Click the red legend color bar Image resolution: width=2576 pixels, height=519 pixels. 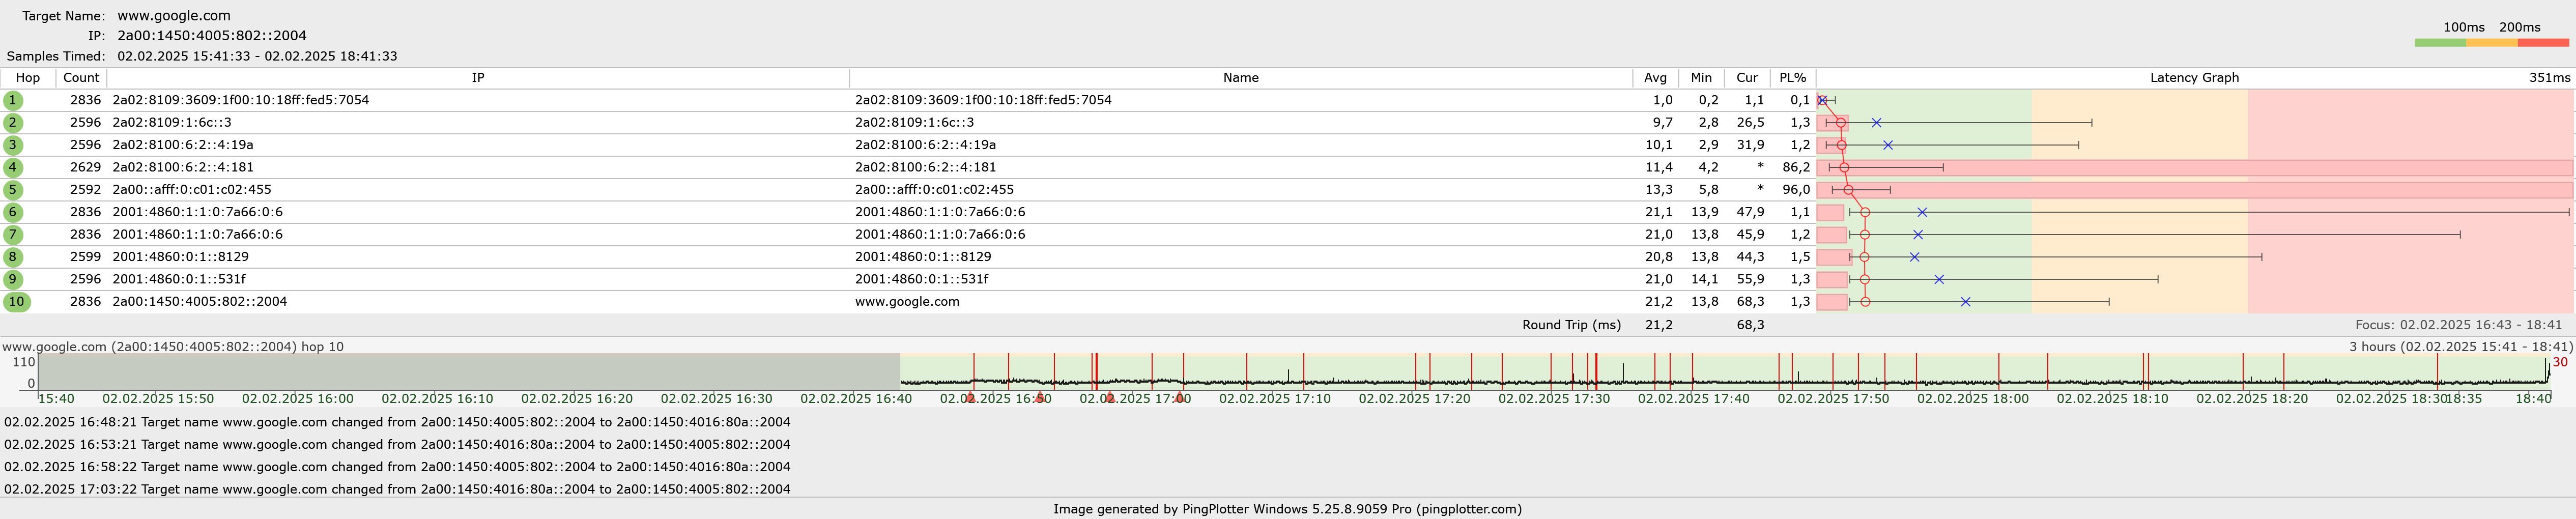2543,43
